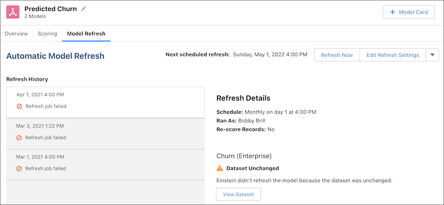Switch to the Overview tab
This screenshot has height=205, width=444.
tap(17, 34)
